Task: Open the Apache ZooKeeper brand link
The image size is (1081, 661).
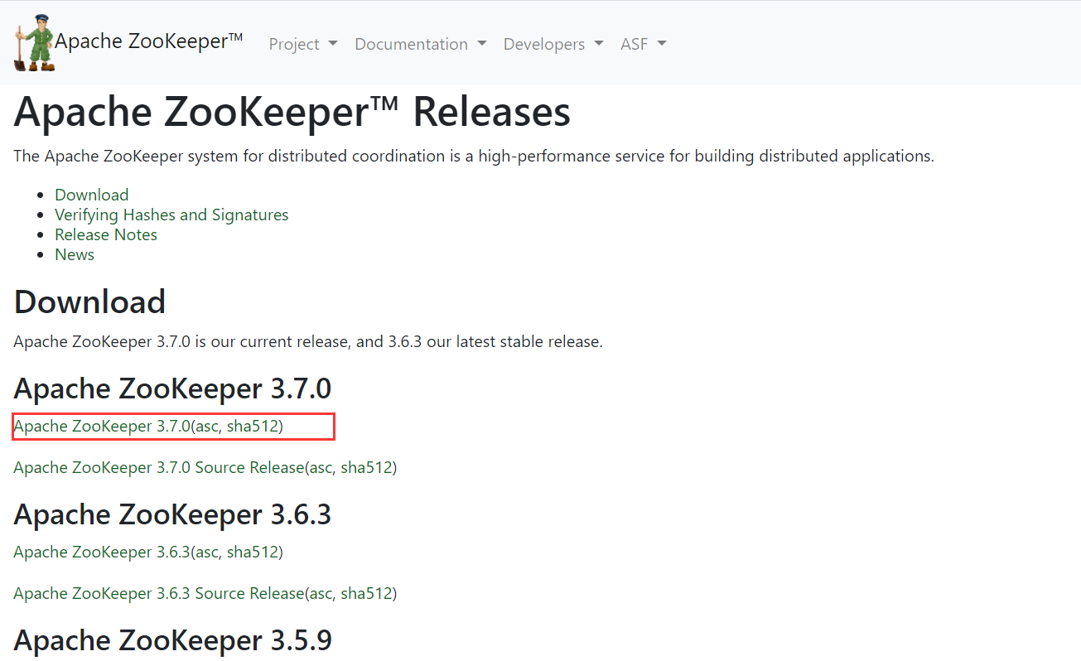Action: tap(149, 41)
